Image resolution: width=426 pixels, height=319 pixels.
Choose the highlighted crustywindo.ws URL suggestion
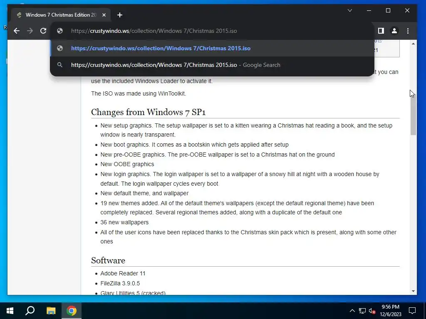[x=213, y=48]
